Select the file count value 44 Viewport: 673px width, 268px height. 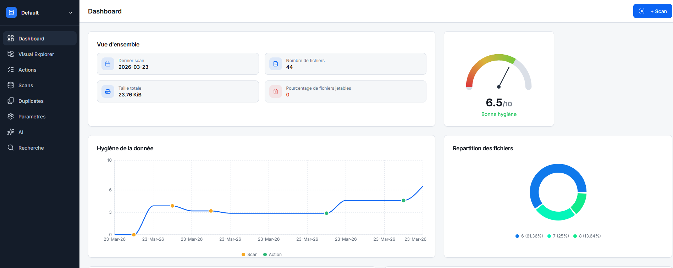[289, 67]
